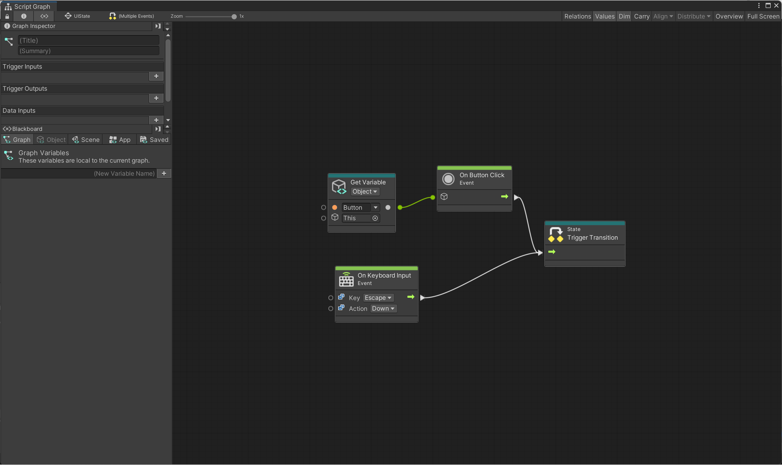Open the Object kind dropdown on Get Variable
The height and width of the screenshot is (465, 782).
click(364, 192)
